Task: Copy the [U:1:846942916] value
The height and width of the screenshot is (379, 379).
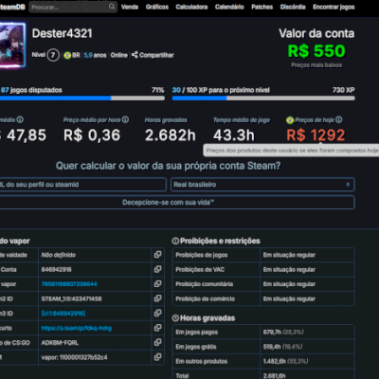Action: coord(157,313)
